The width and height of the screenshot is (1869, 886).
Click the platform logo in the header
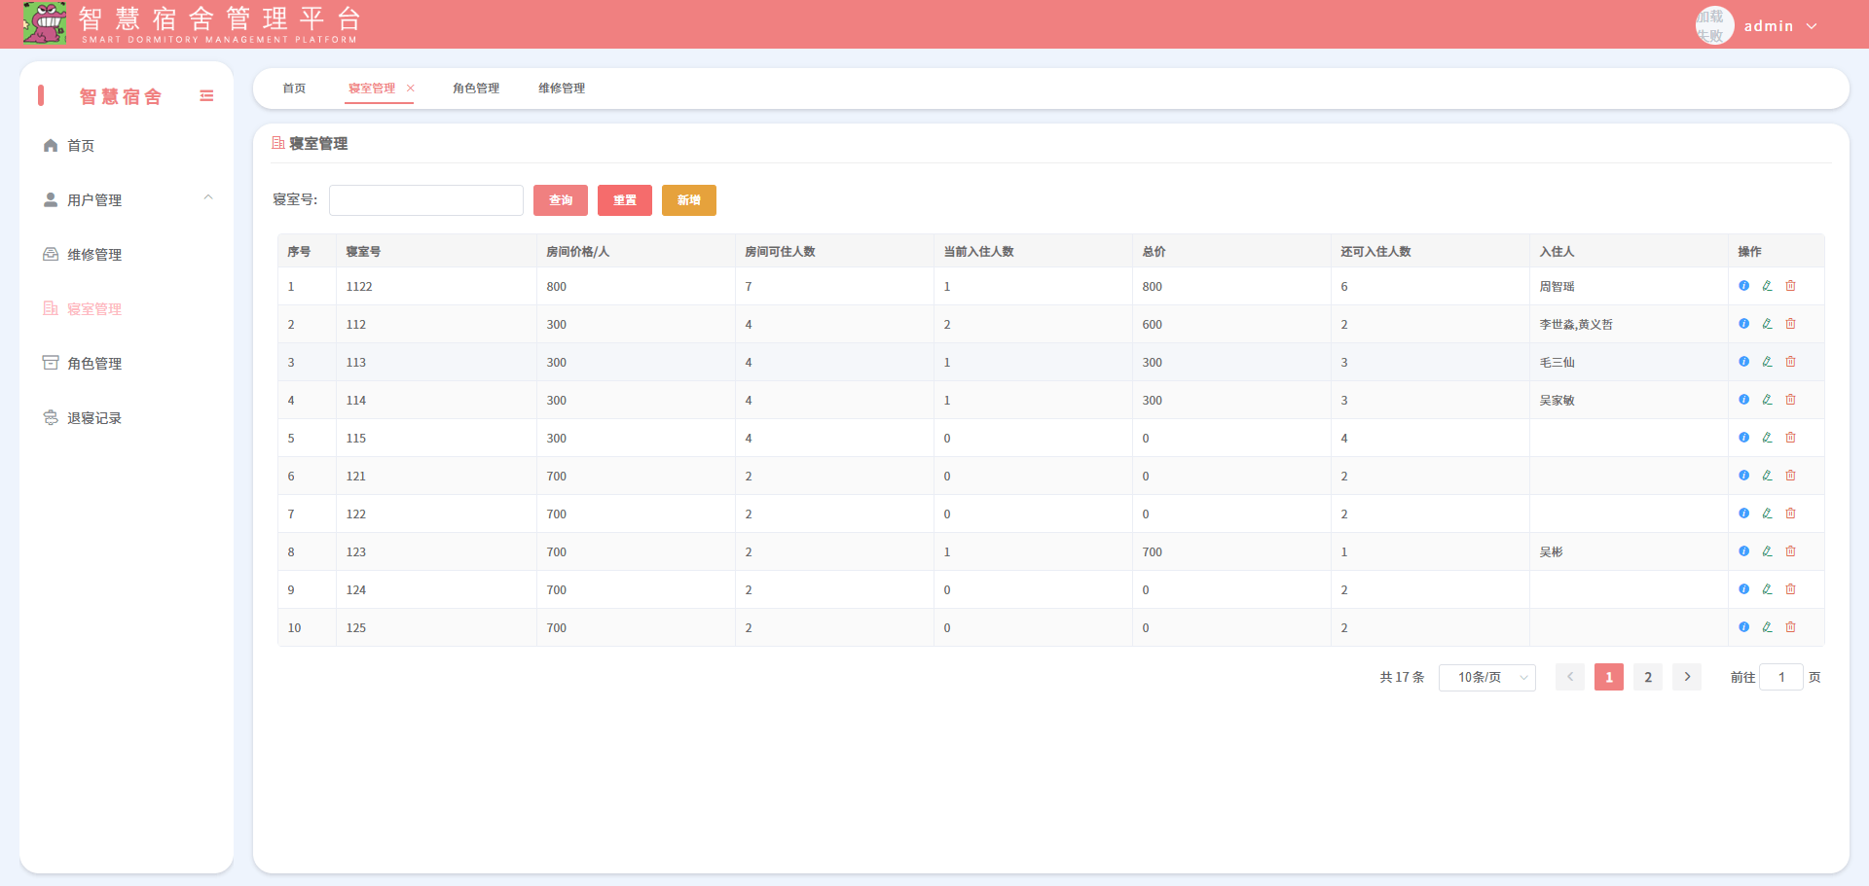(x=45, y=23)
